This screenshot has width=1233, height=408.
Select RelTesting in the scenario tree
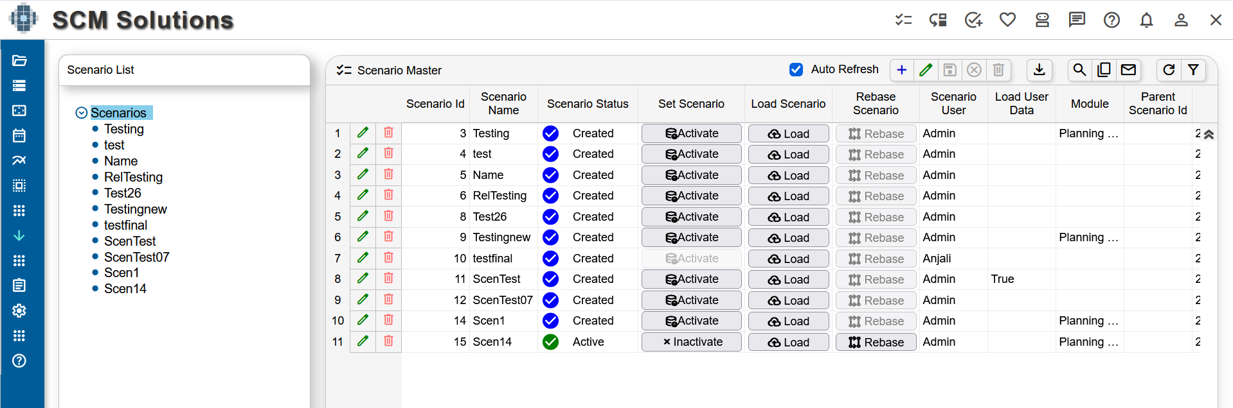pos(133,177)
